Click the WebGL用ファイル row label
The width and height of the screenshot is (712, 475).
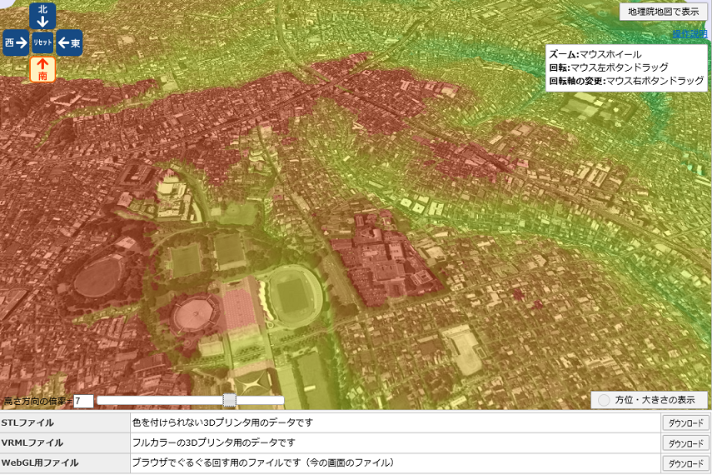pos(40,462)
